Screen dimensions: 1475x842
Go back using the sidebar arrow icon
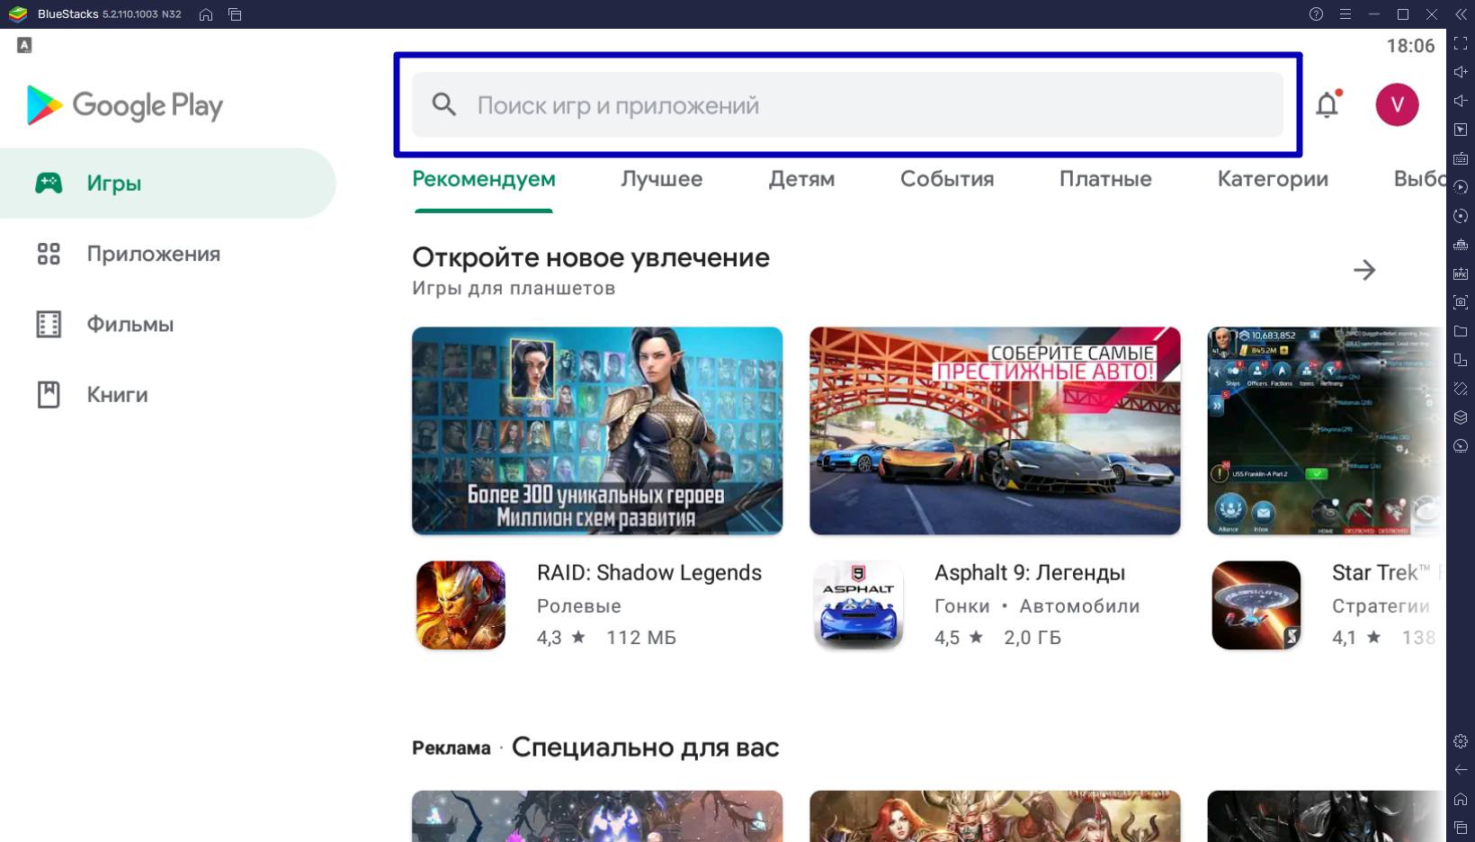click(1461, 770)
